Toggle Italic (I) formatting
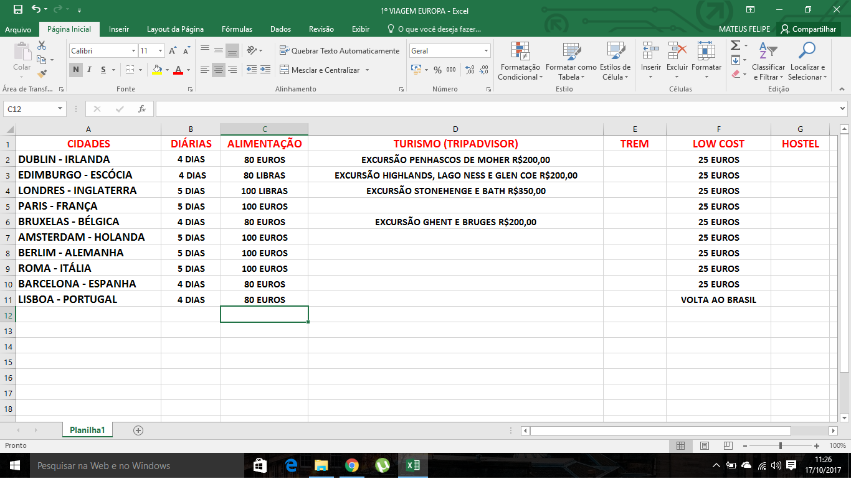The image size is (851, 479). click(90, 70)
